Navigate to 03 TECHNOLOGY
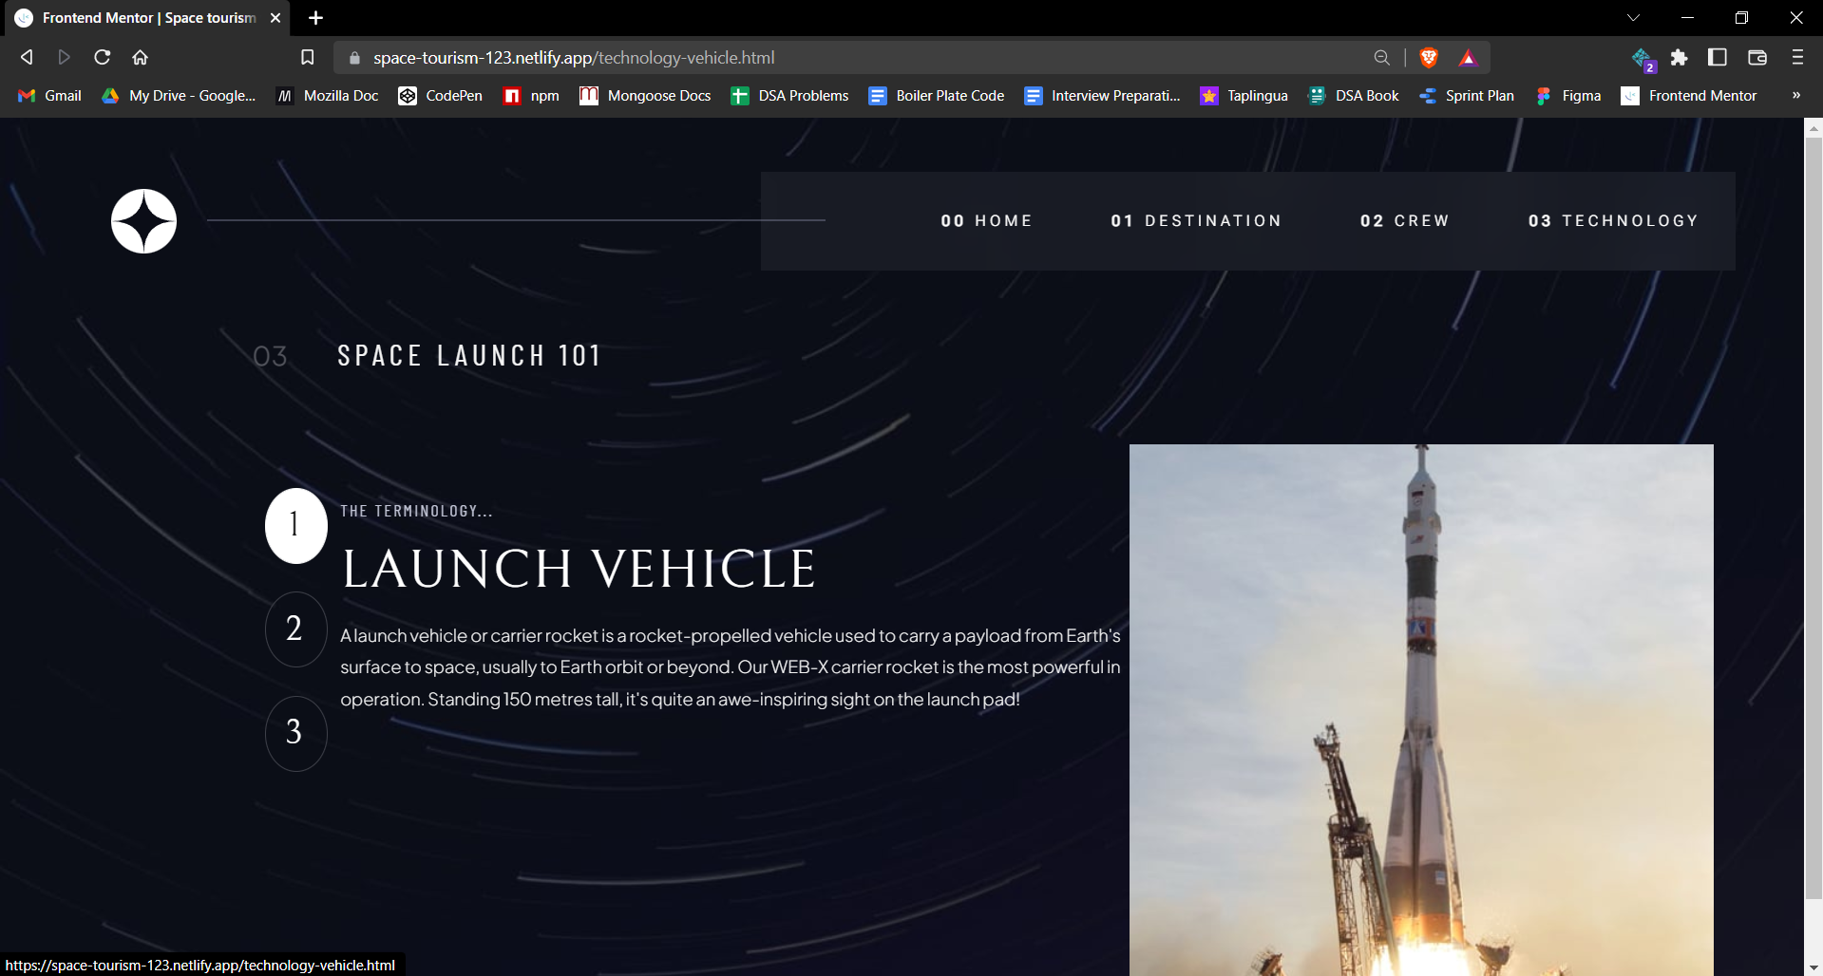This screenshot has height=976, width=1823. click(x=1613, y=221)
